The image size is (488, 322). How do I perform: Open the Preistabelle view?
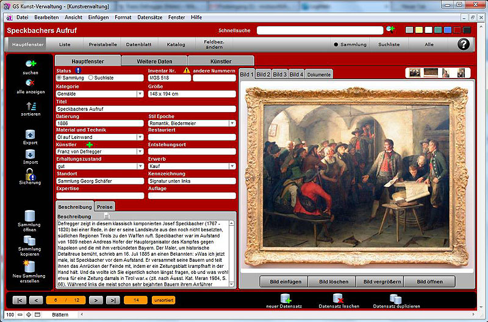tap(102, 44)
